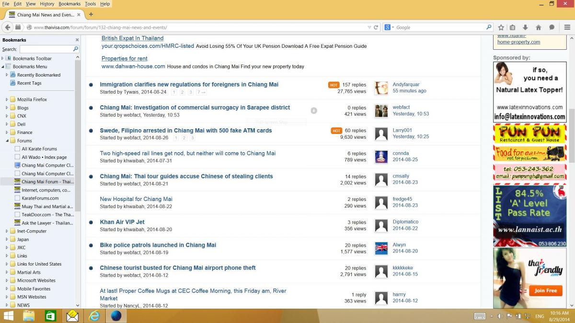The width and height of the screenshot is (575, 323).
Task: Jump to page 2 of immigration thread
Action: [183, 92]
